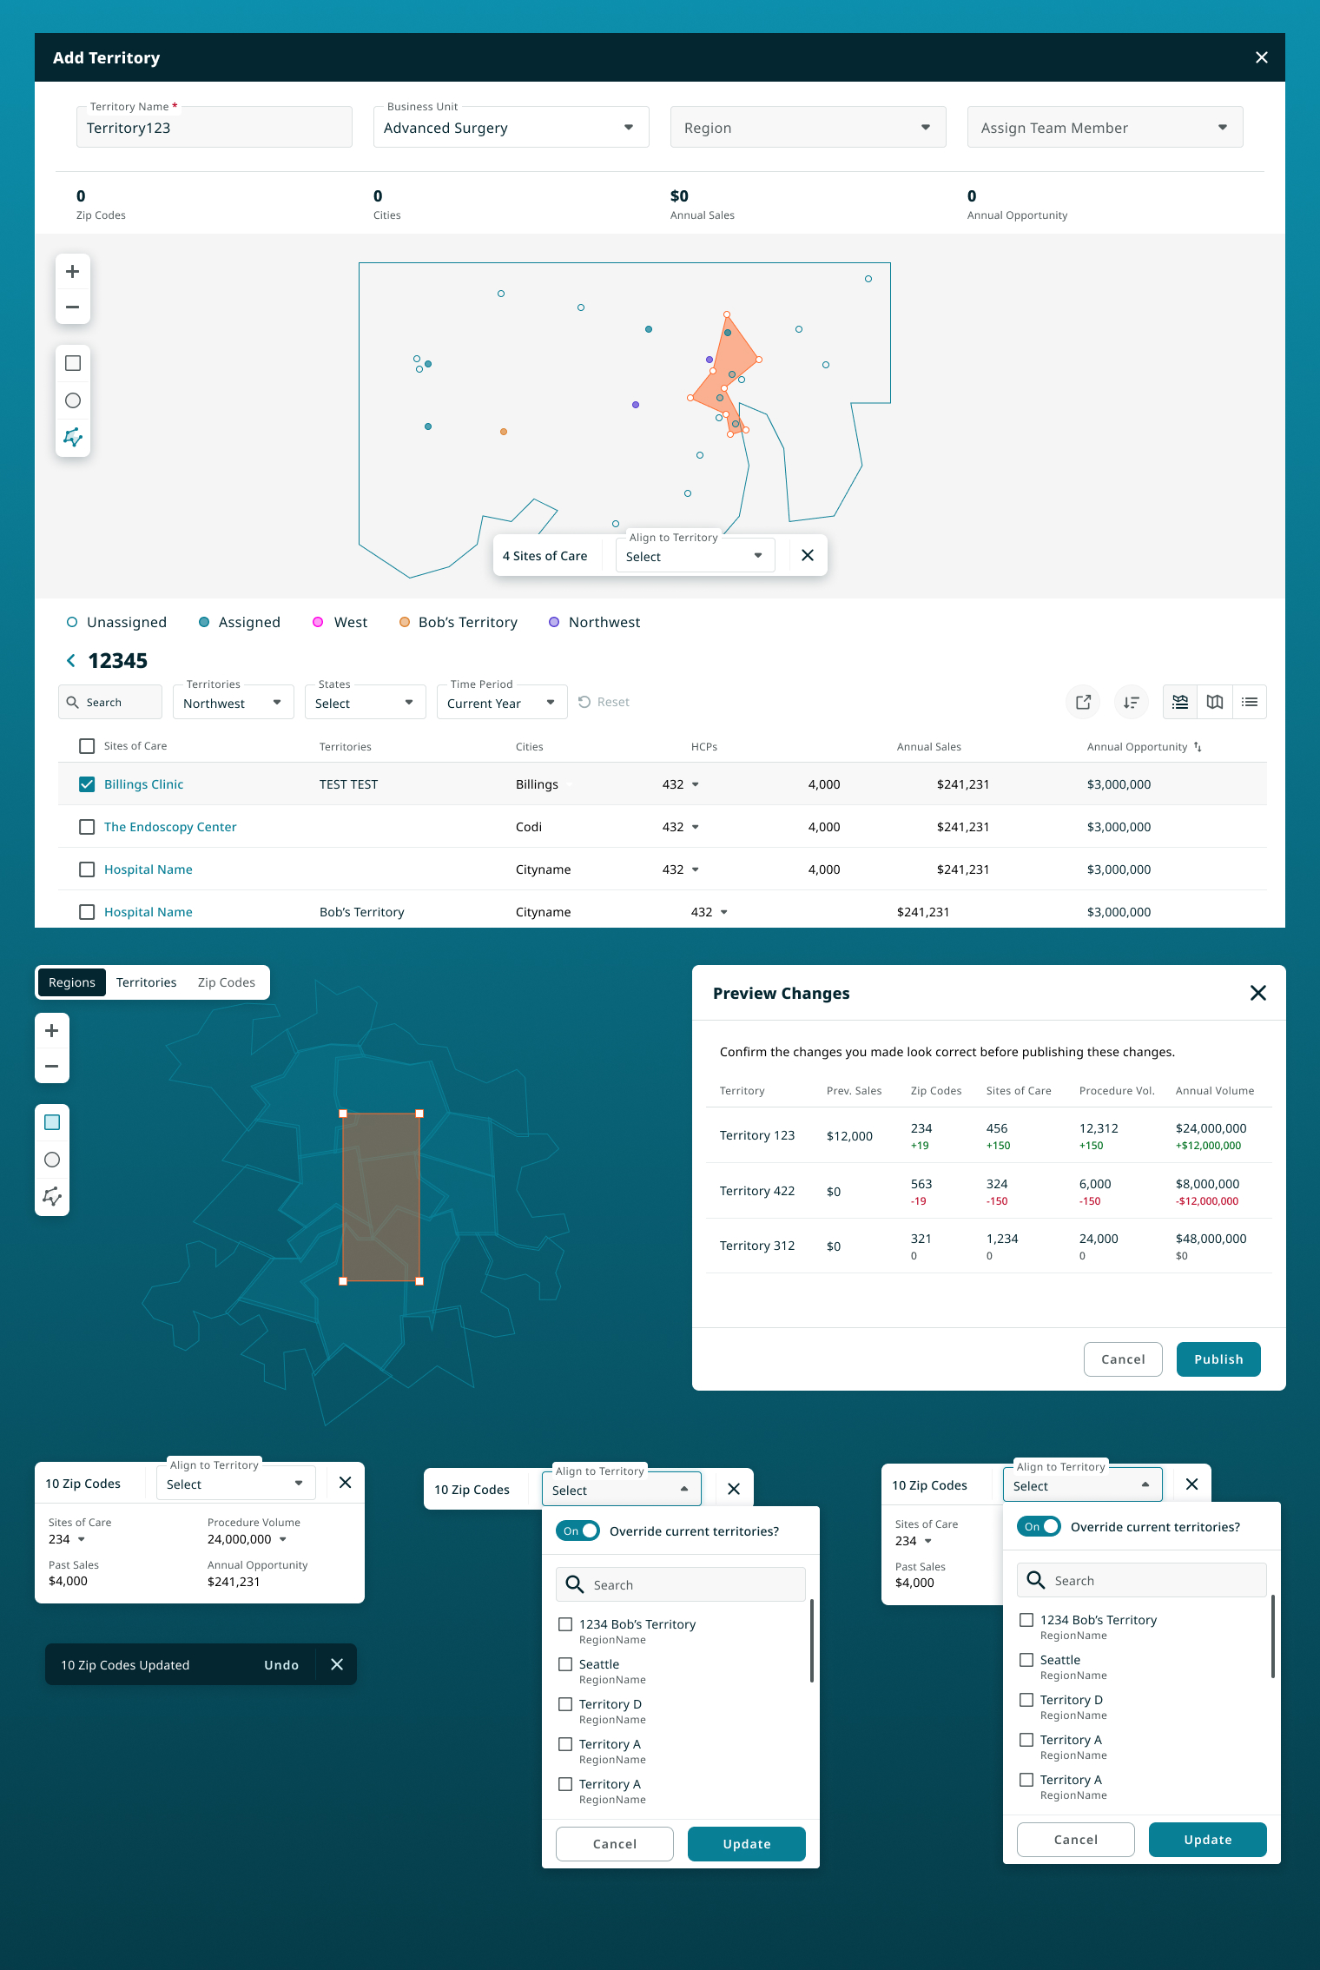Image resolution: width=1320 pixels, height=1970 pixels.
Task: Expand the Assign Team Member dropdown
Action: [1105, 128]
